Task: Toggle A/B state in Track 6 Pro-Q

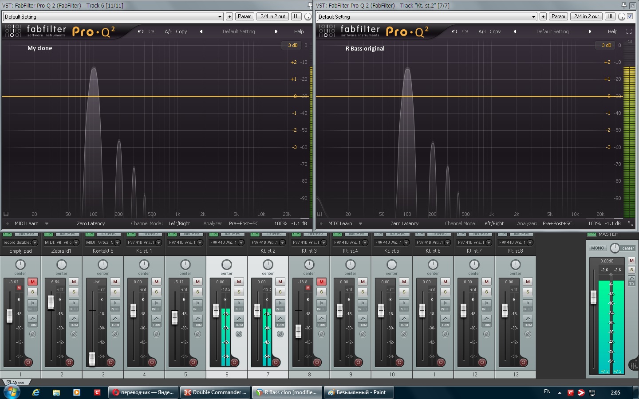Action: 168,31
